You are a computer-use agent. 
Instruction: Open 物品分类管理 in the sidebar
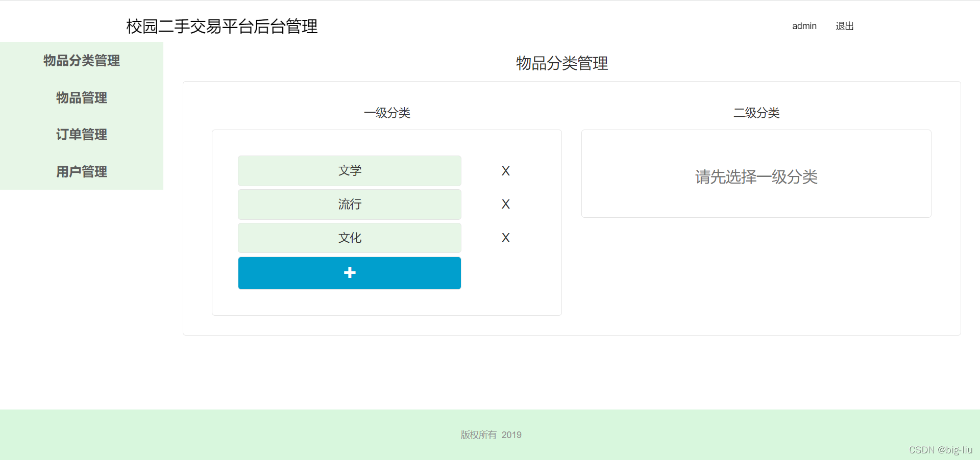point(82,61)
